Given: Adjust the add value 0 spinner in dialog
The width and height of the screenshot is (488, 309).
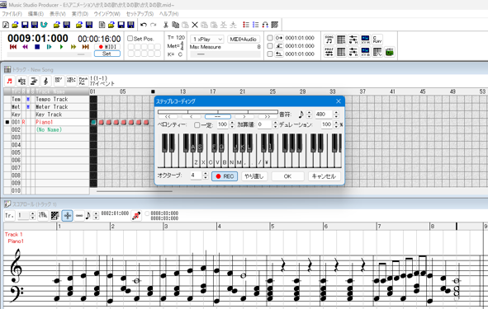Looking at the screenshot, I should click(x=275, y=125).
